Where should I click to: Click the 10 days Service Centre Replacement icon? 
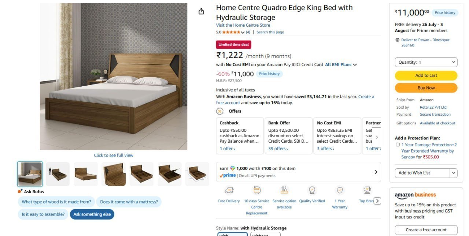[x=257, y=190]
